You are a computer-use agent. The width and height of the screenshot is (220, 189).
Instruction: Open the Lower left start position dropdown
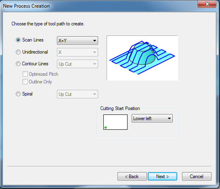coord(152,118)
